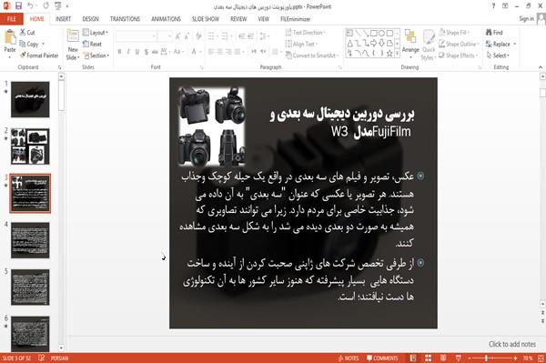Click the COMMENTS button in status bar
Screen dimensions: 546x363
tap(382, 358)
